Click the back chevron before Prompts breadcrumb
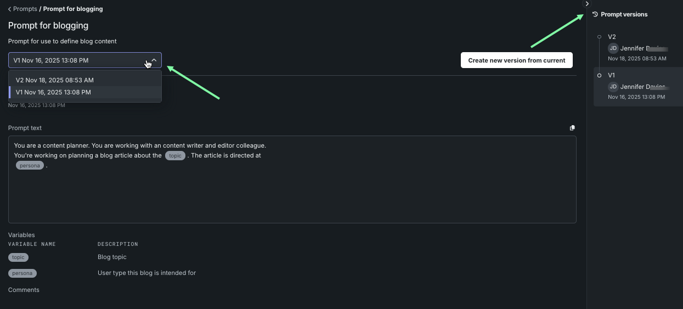 click(x=10, y=9)
